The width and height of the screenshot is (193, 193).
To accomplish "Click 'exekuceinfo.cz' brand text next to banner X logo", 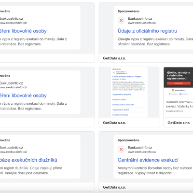I will (x=180, y=90).
